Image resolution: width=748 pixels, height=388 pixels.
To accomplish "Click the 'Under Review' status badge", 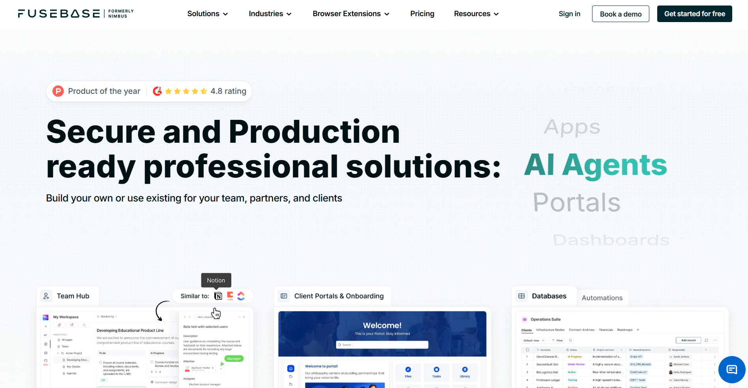I will (576, 364).
